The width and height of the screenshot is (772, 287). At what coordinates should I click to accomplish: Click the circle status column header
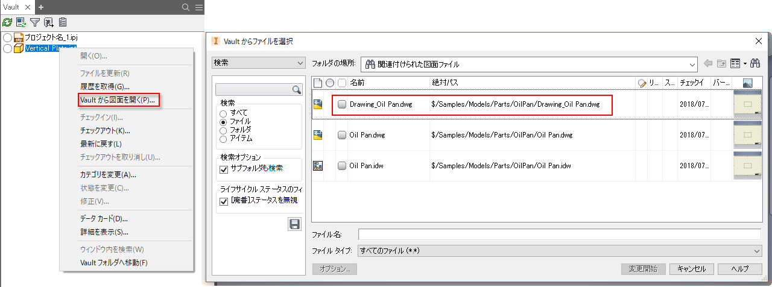pos(330,83)
